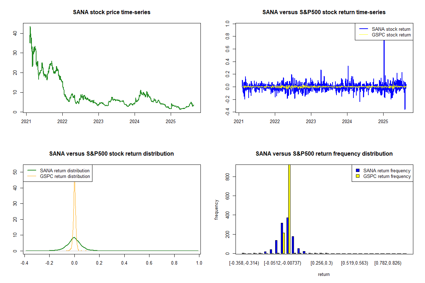Click the yellow GSPC return frequency legend swatch
This screenshot has width=425, height=283.
click(358, 176)
